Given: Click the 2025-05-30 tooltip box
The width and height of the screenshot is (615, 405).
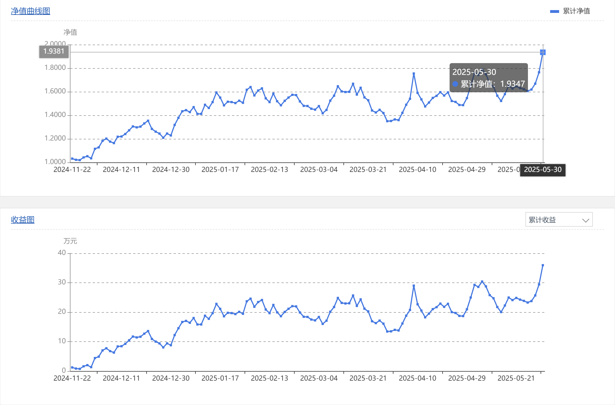Looking at the screenshot, I should pos(488,78).
